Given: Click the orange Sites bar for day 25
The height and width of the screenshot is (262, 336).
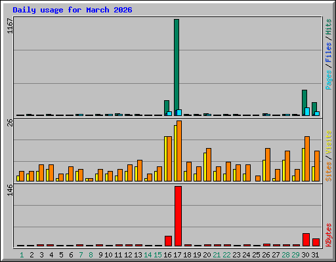Looking at the screenshot, I should (x=258, y=178).
